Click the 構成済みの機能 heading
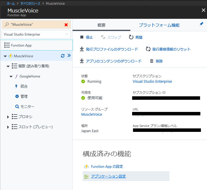 (x=107, y=154)
